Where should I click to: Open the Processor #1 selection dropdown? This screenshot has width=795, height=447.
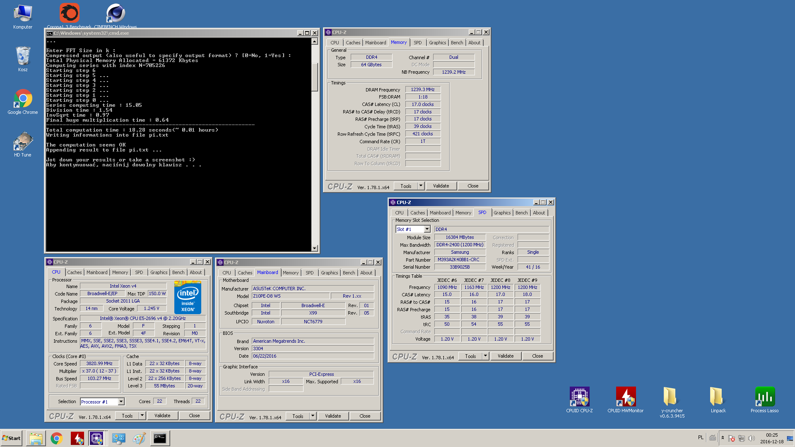pyautogui.click(x=121, y=402)
